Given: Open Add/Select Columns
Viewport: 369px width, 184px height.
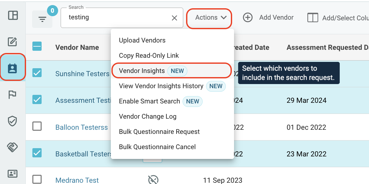Looking at the screenshot, I should tap(338, 18).
